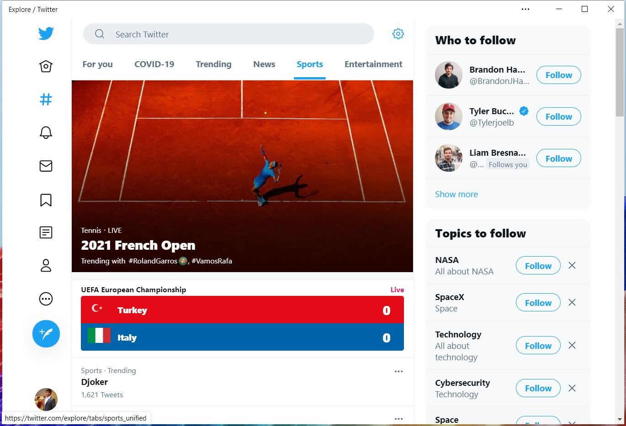Follow the SpaceX topic
Screen dimensions: 626x426
pos(538,302)
